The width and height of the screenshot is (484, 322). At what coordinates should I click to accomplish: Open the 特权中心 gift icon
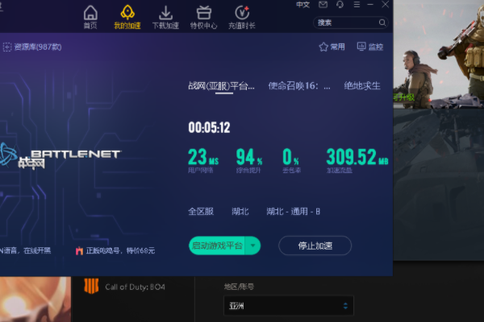(204, 17)
